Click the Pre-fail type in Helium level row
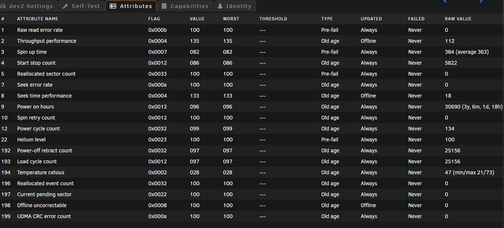The height and width of the screenshot is (228, 504). (x=330, y=139)
